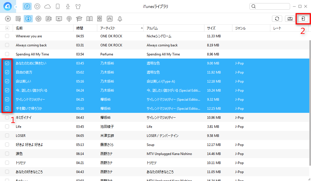This screenshot has height=181, width=311.
Task: Toggle the select-all header checkbox
Action: tap(7, 28)
